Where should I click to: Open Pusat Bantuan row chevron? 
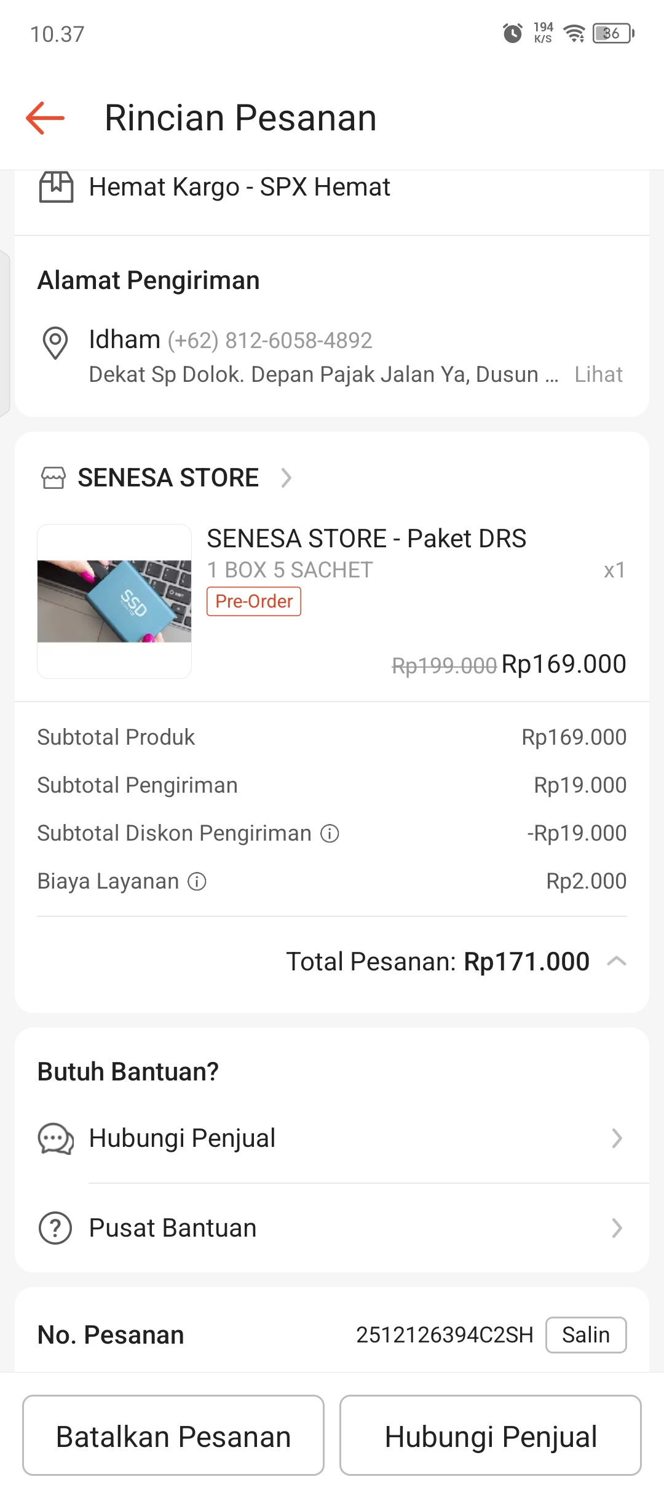617,1228
